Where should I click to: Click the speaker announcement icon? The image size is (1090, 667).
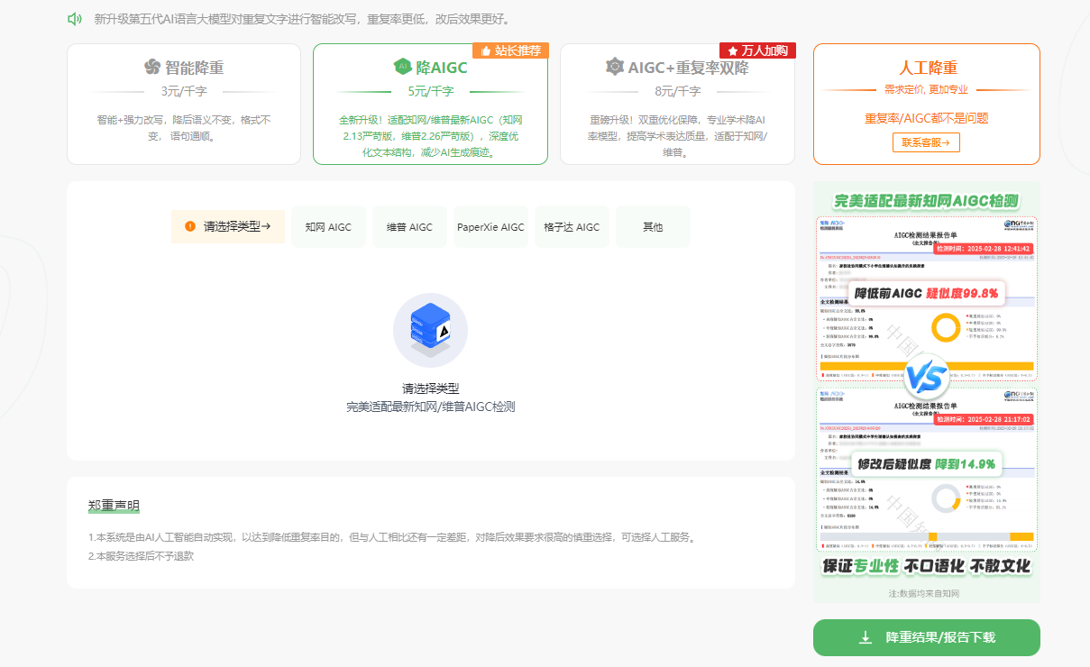pyautogui.click(x=75, y=19)
